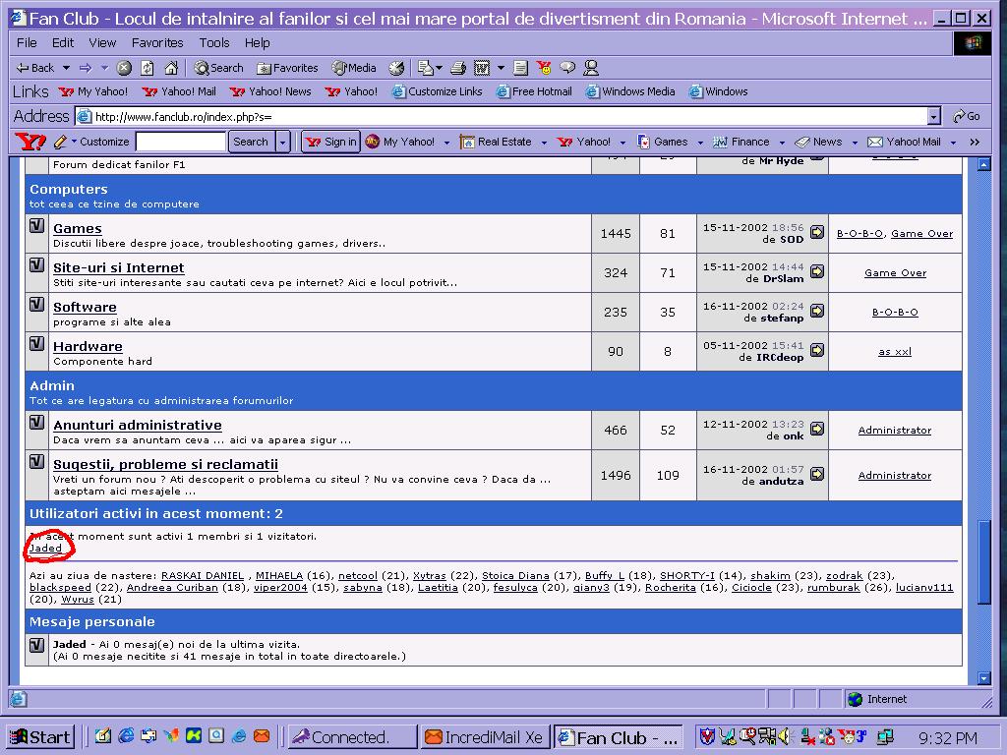Click the Messenger person icon
This screenshot has width=1007, height=755.
pos(591,68)
